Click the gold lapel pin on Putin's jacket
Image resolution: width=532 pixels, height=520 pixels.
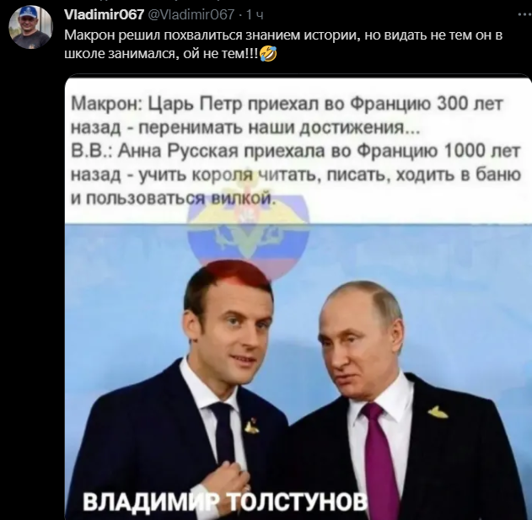(438, 412)
